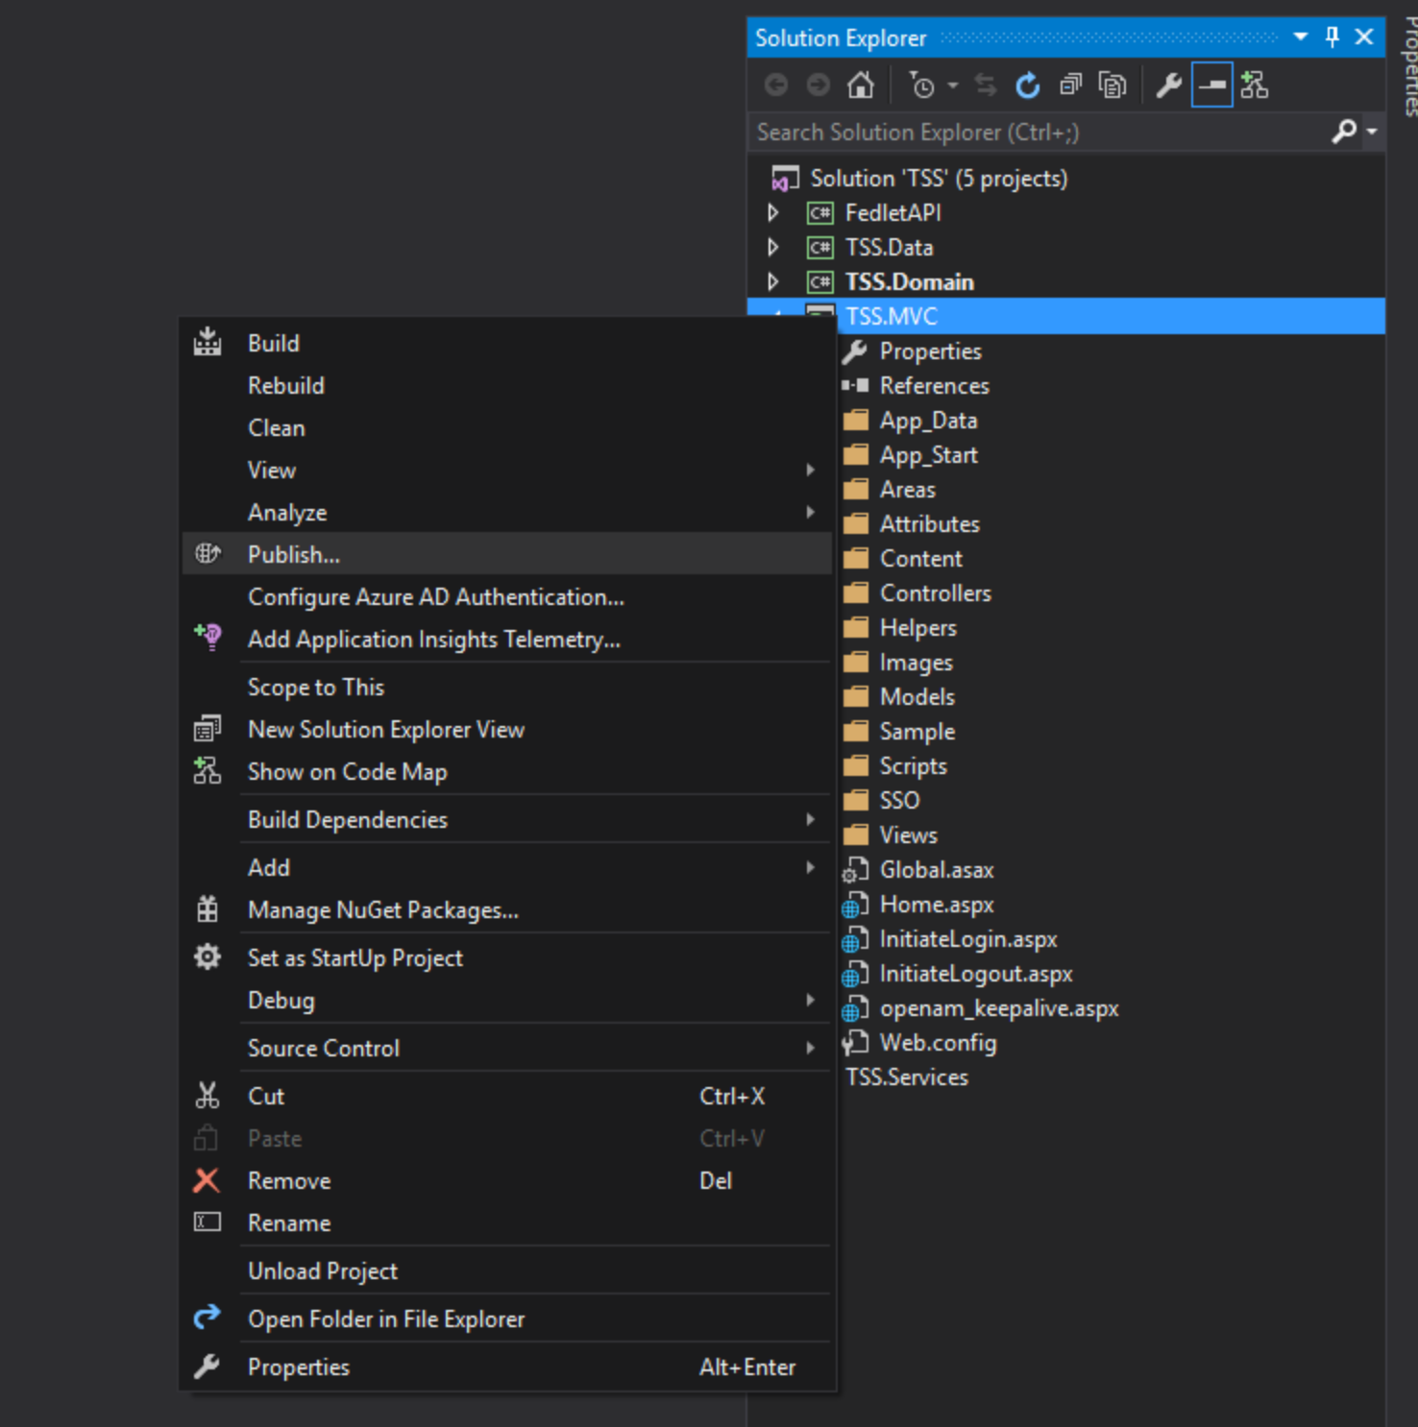
Task: Select the Models folder
Action: 917,696
